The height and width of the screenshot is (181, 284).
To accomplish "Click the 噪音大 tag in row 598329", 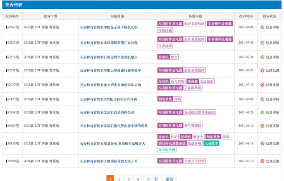I will click(198, 137).
